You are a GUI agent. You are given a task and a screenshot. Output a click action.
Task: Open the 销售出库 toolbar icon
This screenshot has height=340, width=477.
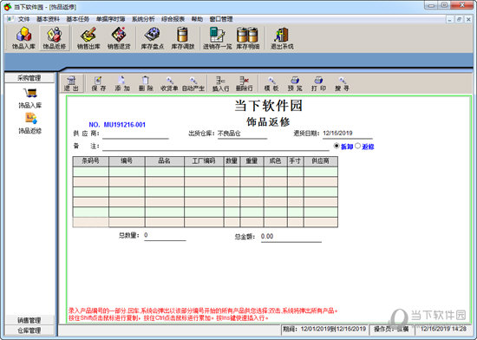[88, 38]
